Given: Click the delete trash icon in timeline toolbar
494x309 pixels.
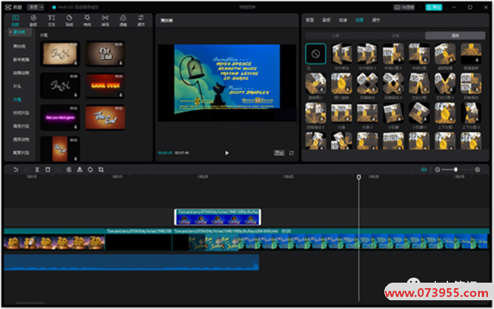Looking at the screenshot, I should pyautogui.click(x=48, y=170).
